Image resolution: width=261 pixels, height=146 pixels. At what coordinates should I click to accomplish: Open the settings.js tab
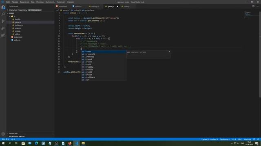(x=95, y=6)
